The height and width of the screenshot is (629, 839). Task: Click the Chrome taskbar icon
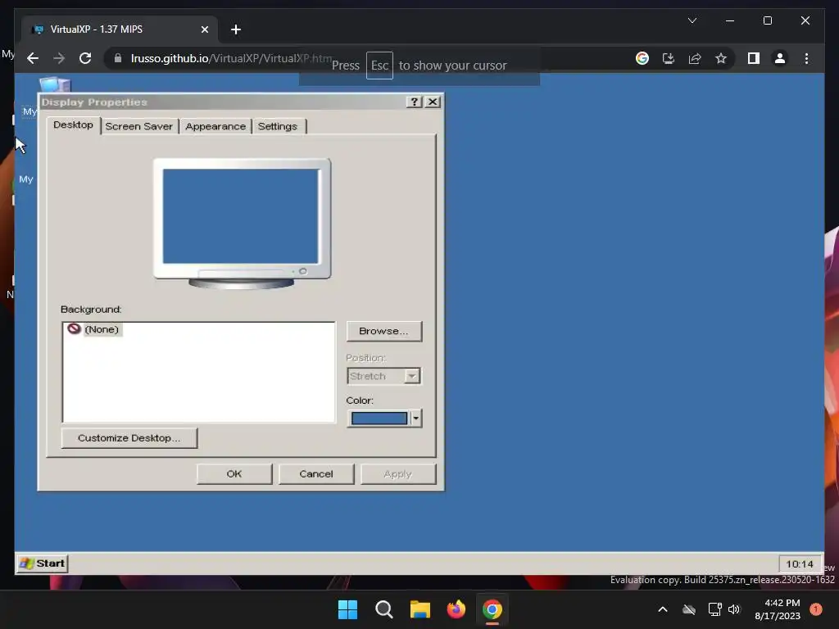tap(492, 609)
